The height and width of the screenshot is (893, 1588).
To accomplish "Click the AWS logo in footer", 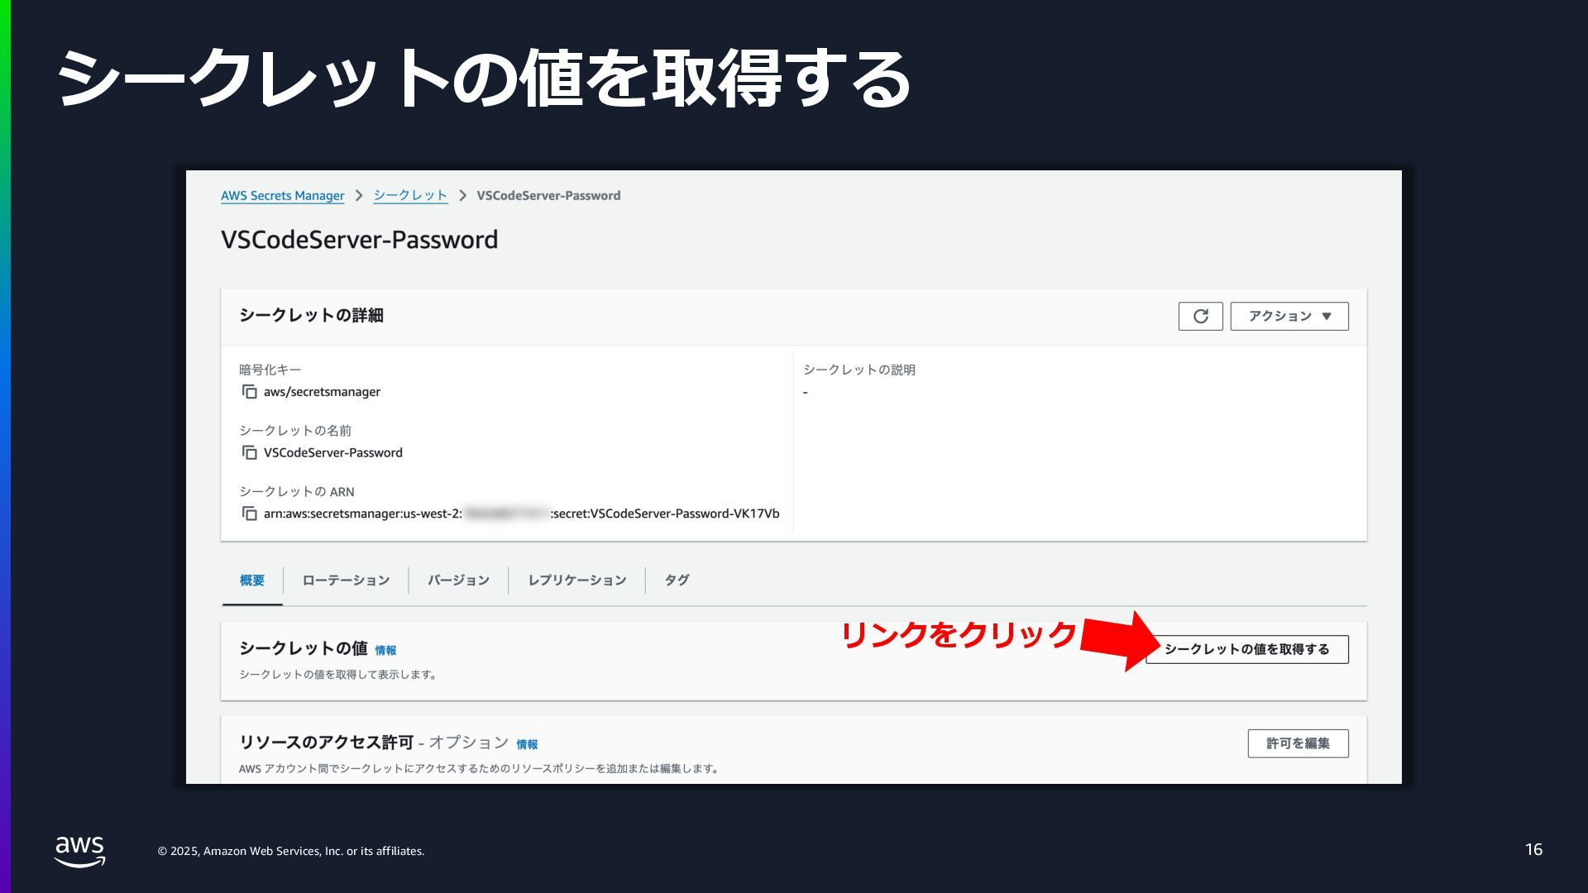I will pyautogui.click(x=80, y=851).
